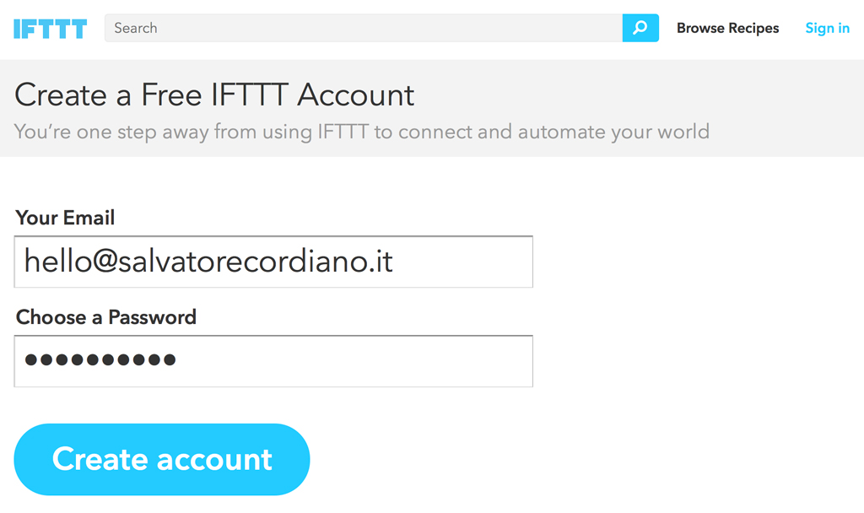This screenshot has height=513, width=864.
Task: Open the Sign in link
Action: click(827, 28)
